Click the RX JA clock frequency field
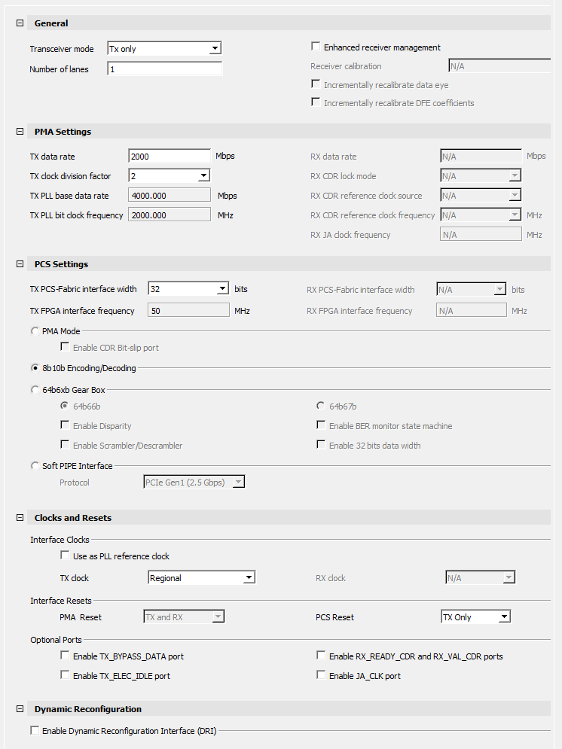562x749 pixels. coord(481,235)
